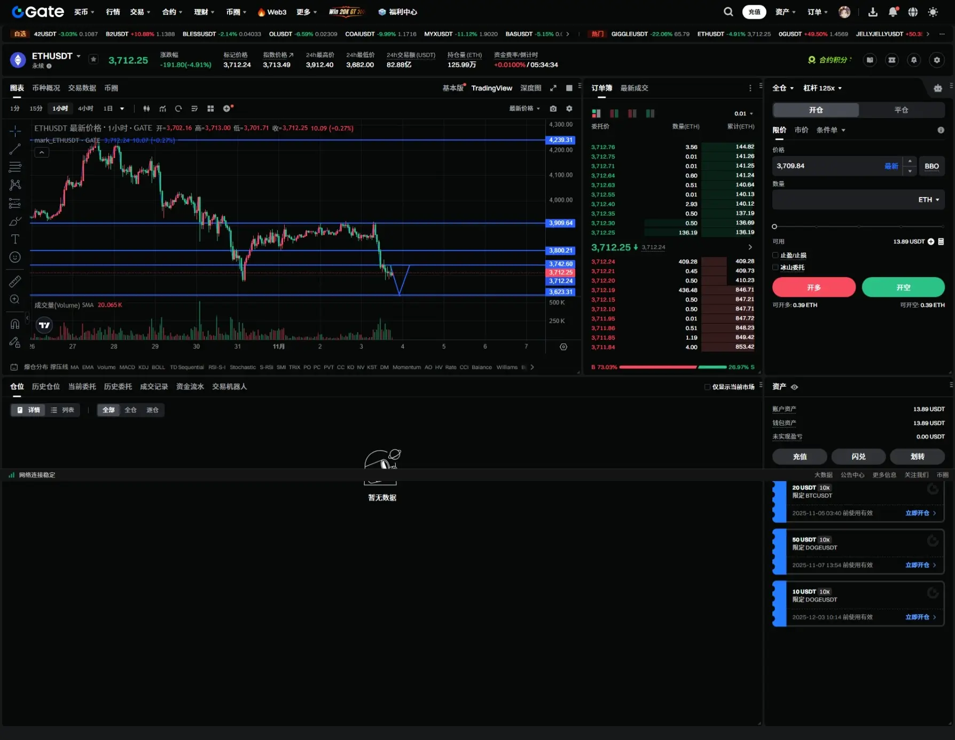Screen dimensions: 955x740
Task: Switch to 当前委托 tab
Action: coord(82,387)
